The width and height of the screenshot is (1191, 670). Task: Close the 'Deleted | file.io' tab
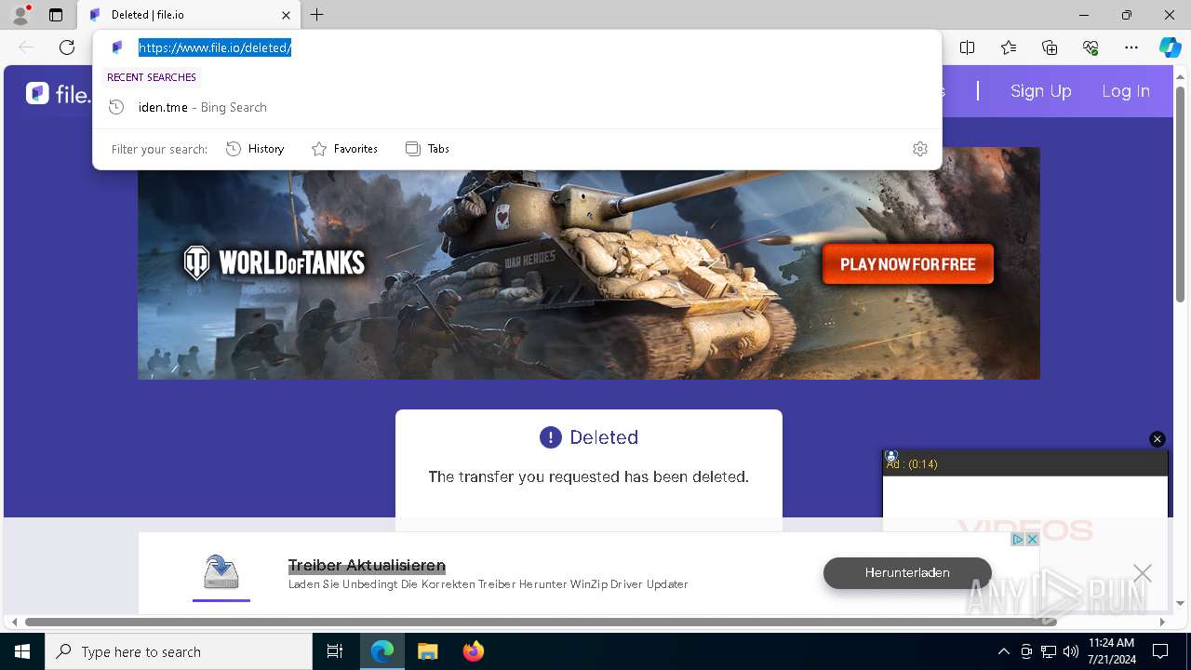pos(286,15)
